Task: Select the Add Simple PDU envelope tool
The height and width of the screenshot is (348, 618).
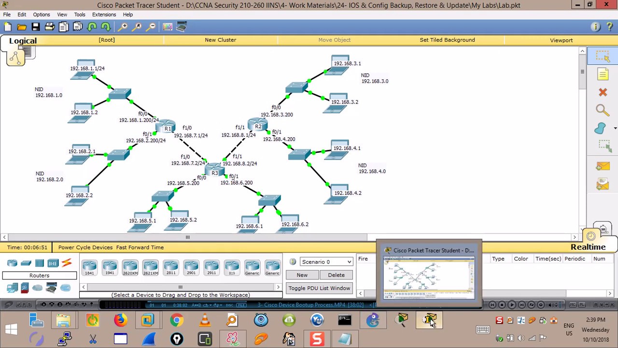Action: click(x=603, y=166)
